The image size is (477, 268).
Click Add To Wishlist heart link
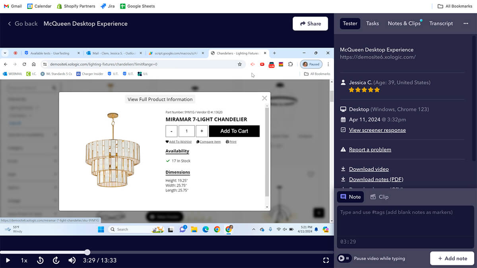pos(178,142)
